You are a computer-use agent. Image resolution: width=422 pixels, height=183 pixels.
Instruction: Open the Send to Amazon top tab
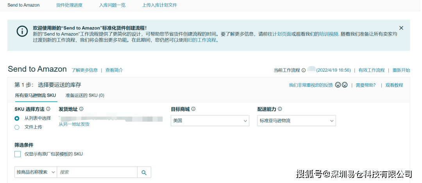23,5
